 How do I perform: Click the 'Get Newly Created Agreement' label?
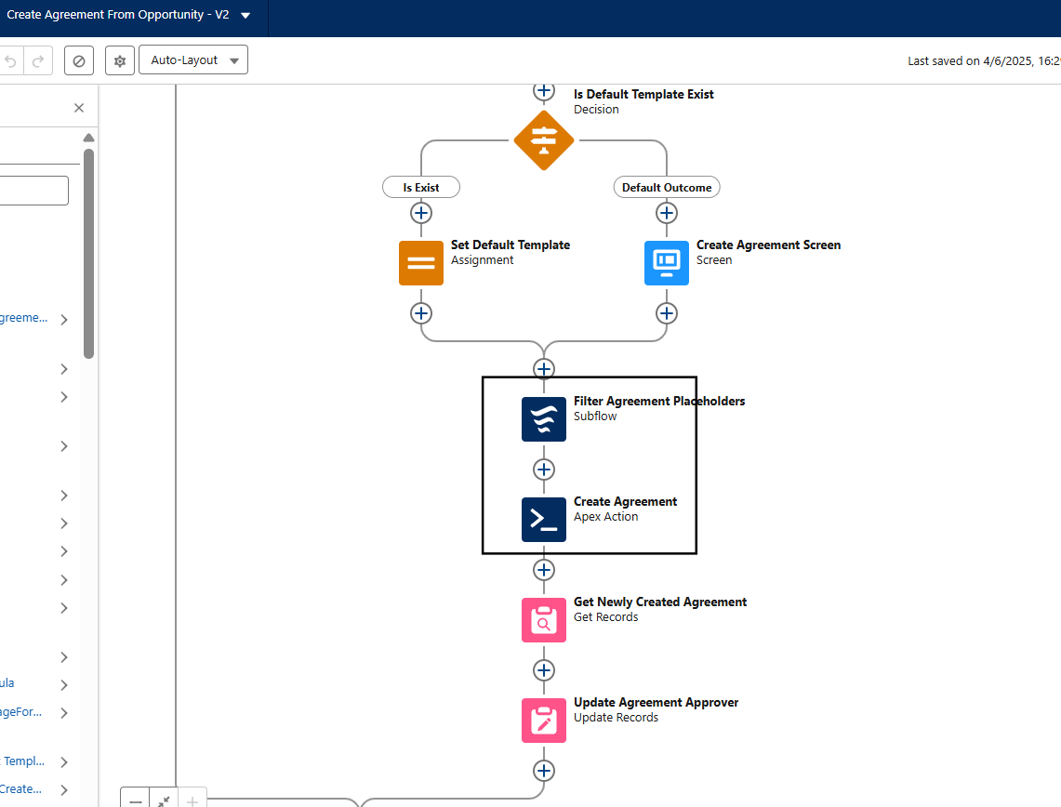tap(659, 602)
